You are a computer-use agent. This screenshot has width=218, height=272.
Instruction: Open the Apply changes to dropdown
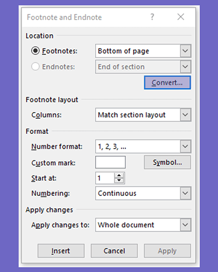click(143, 225)
